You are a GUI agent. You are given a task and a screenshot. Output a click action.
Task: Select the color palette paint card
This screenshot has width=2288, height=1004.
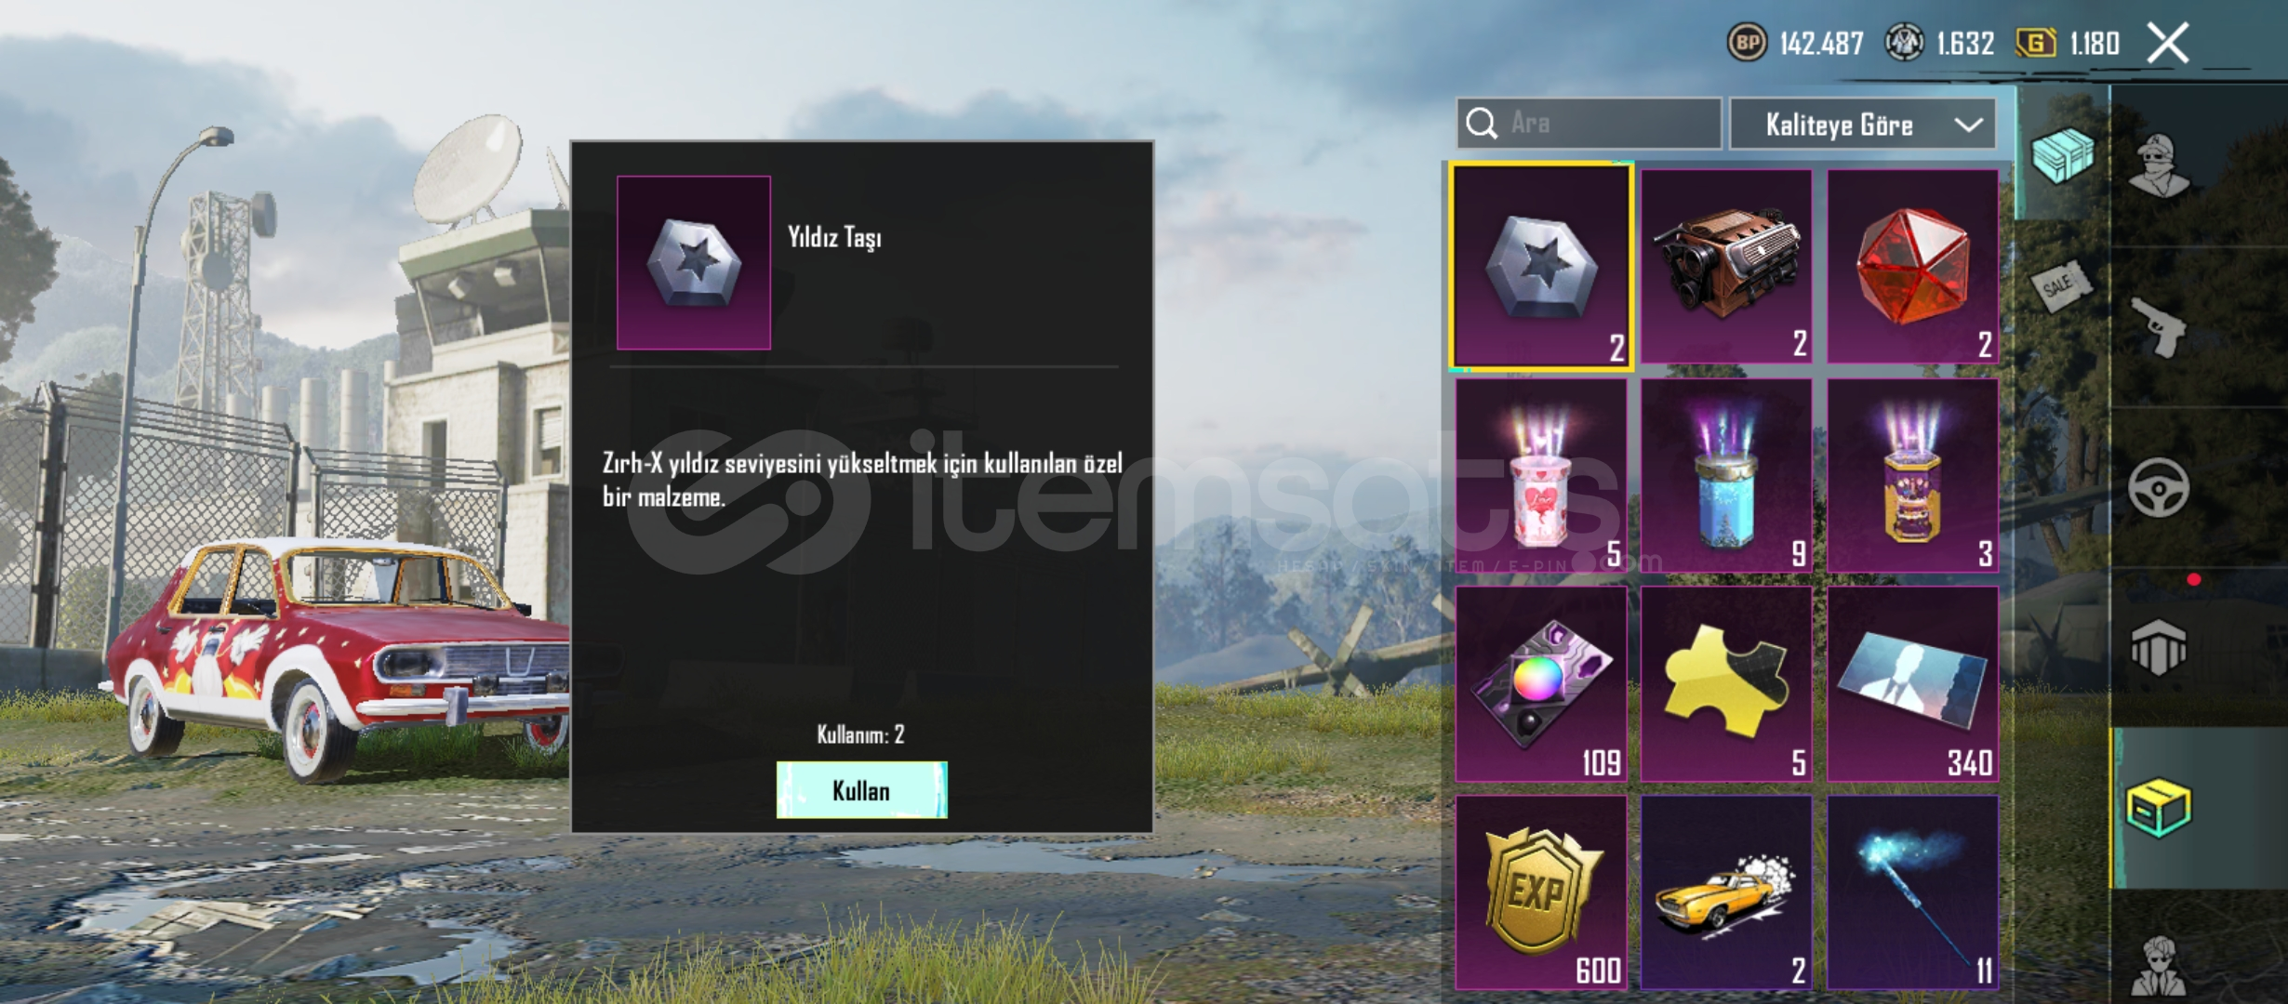1541,684
